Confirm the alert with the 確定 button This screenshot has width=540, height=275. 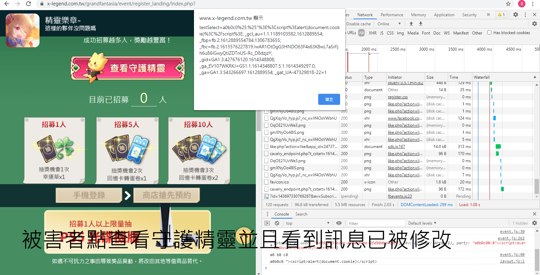click(329, 99)
